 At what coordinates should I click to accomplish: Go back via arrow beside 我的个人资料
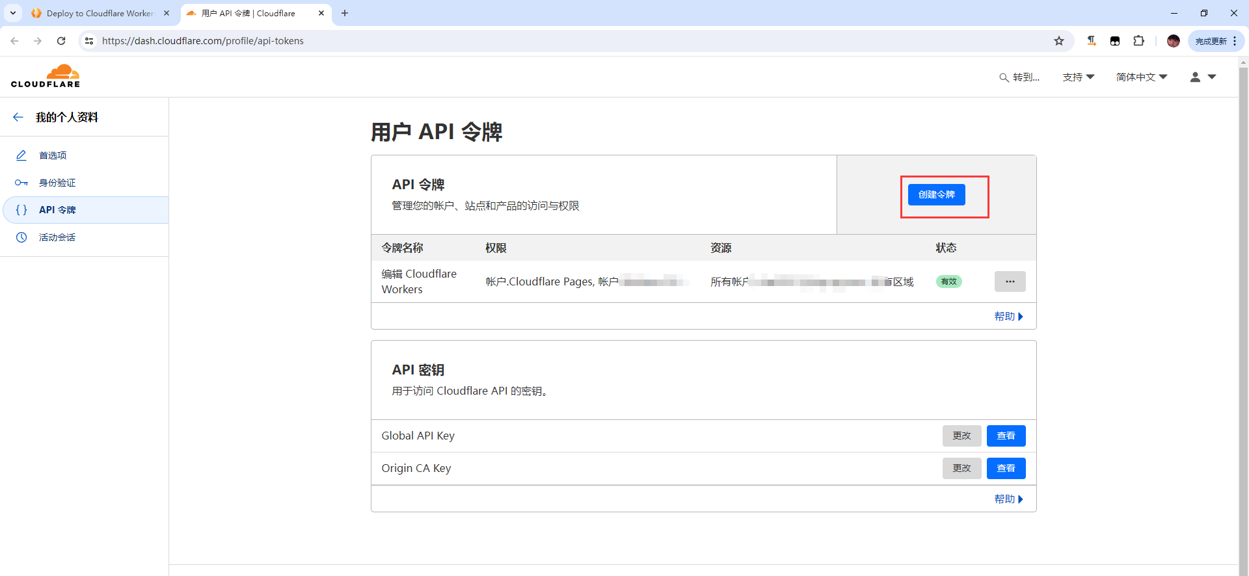point(18,117)
